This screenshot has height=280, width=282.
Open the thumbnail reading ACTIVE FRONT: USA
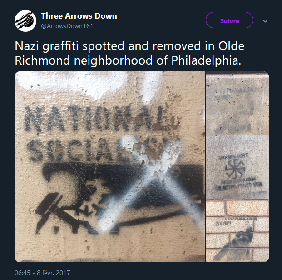tap(237, 167)
